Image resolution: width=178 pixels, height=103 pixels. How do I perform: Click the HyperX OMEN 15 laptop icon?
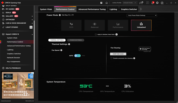point(3,34)
